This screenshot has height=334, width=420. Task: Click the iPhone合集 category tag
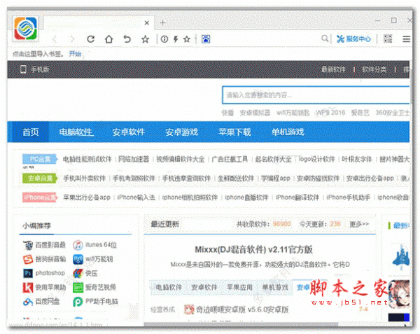[40, 197]
